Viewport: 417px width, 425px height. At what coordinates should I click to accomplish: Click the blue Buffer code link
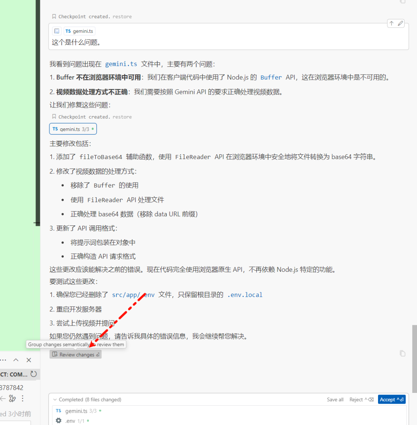click(x=271, y=77)
